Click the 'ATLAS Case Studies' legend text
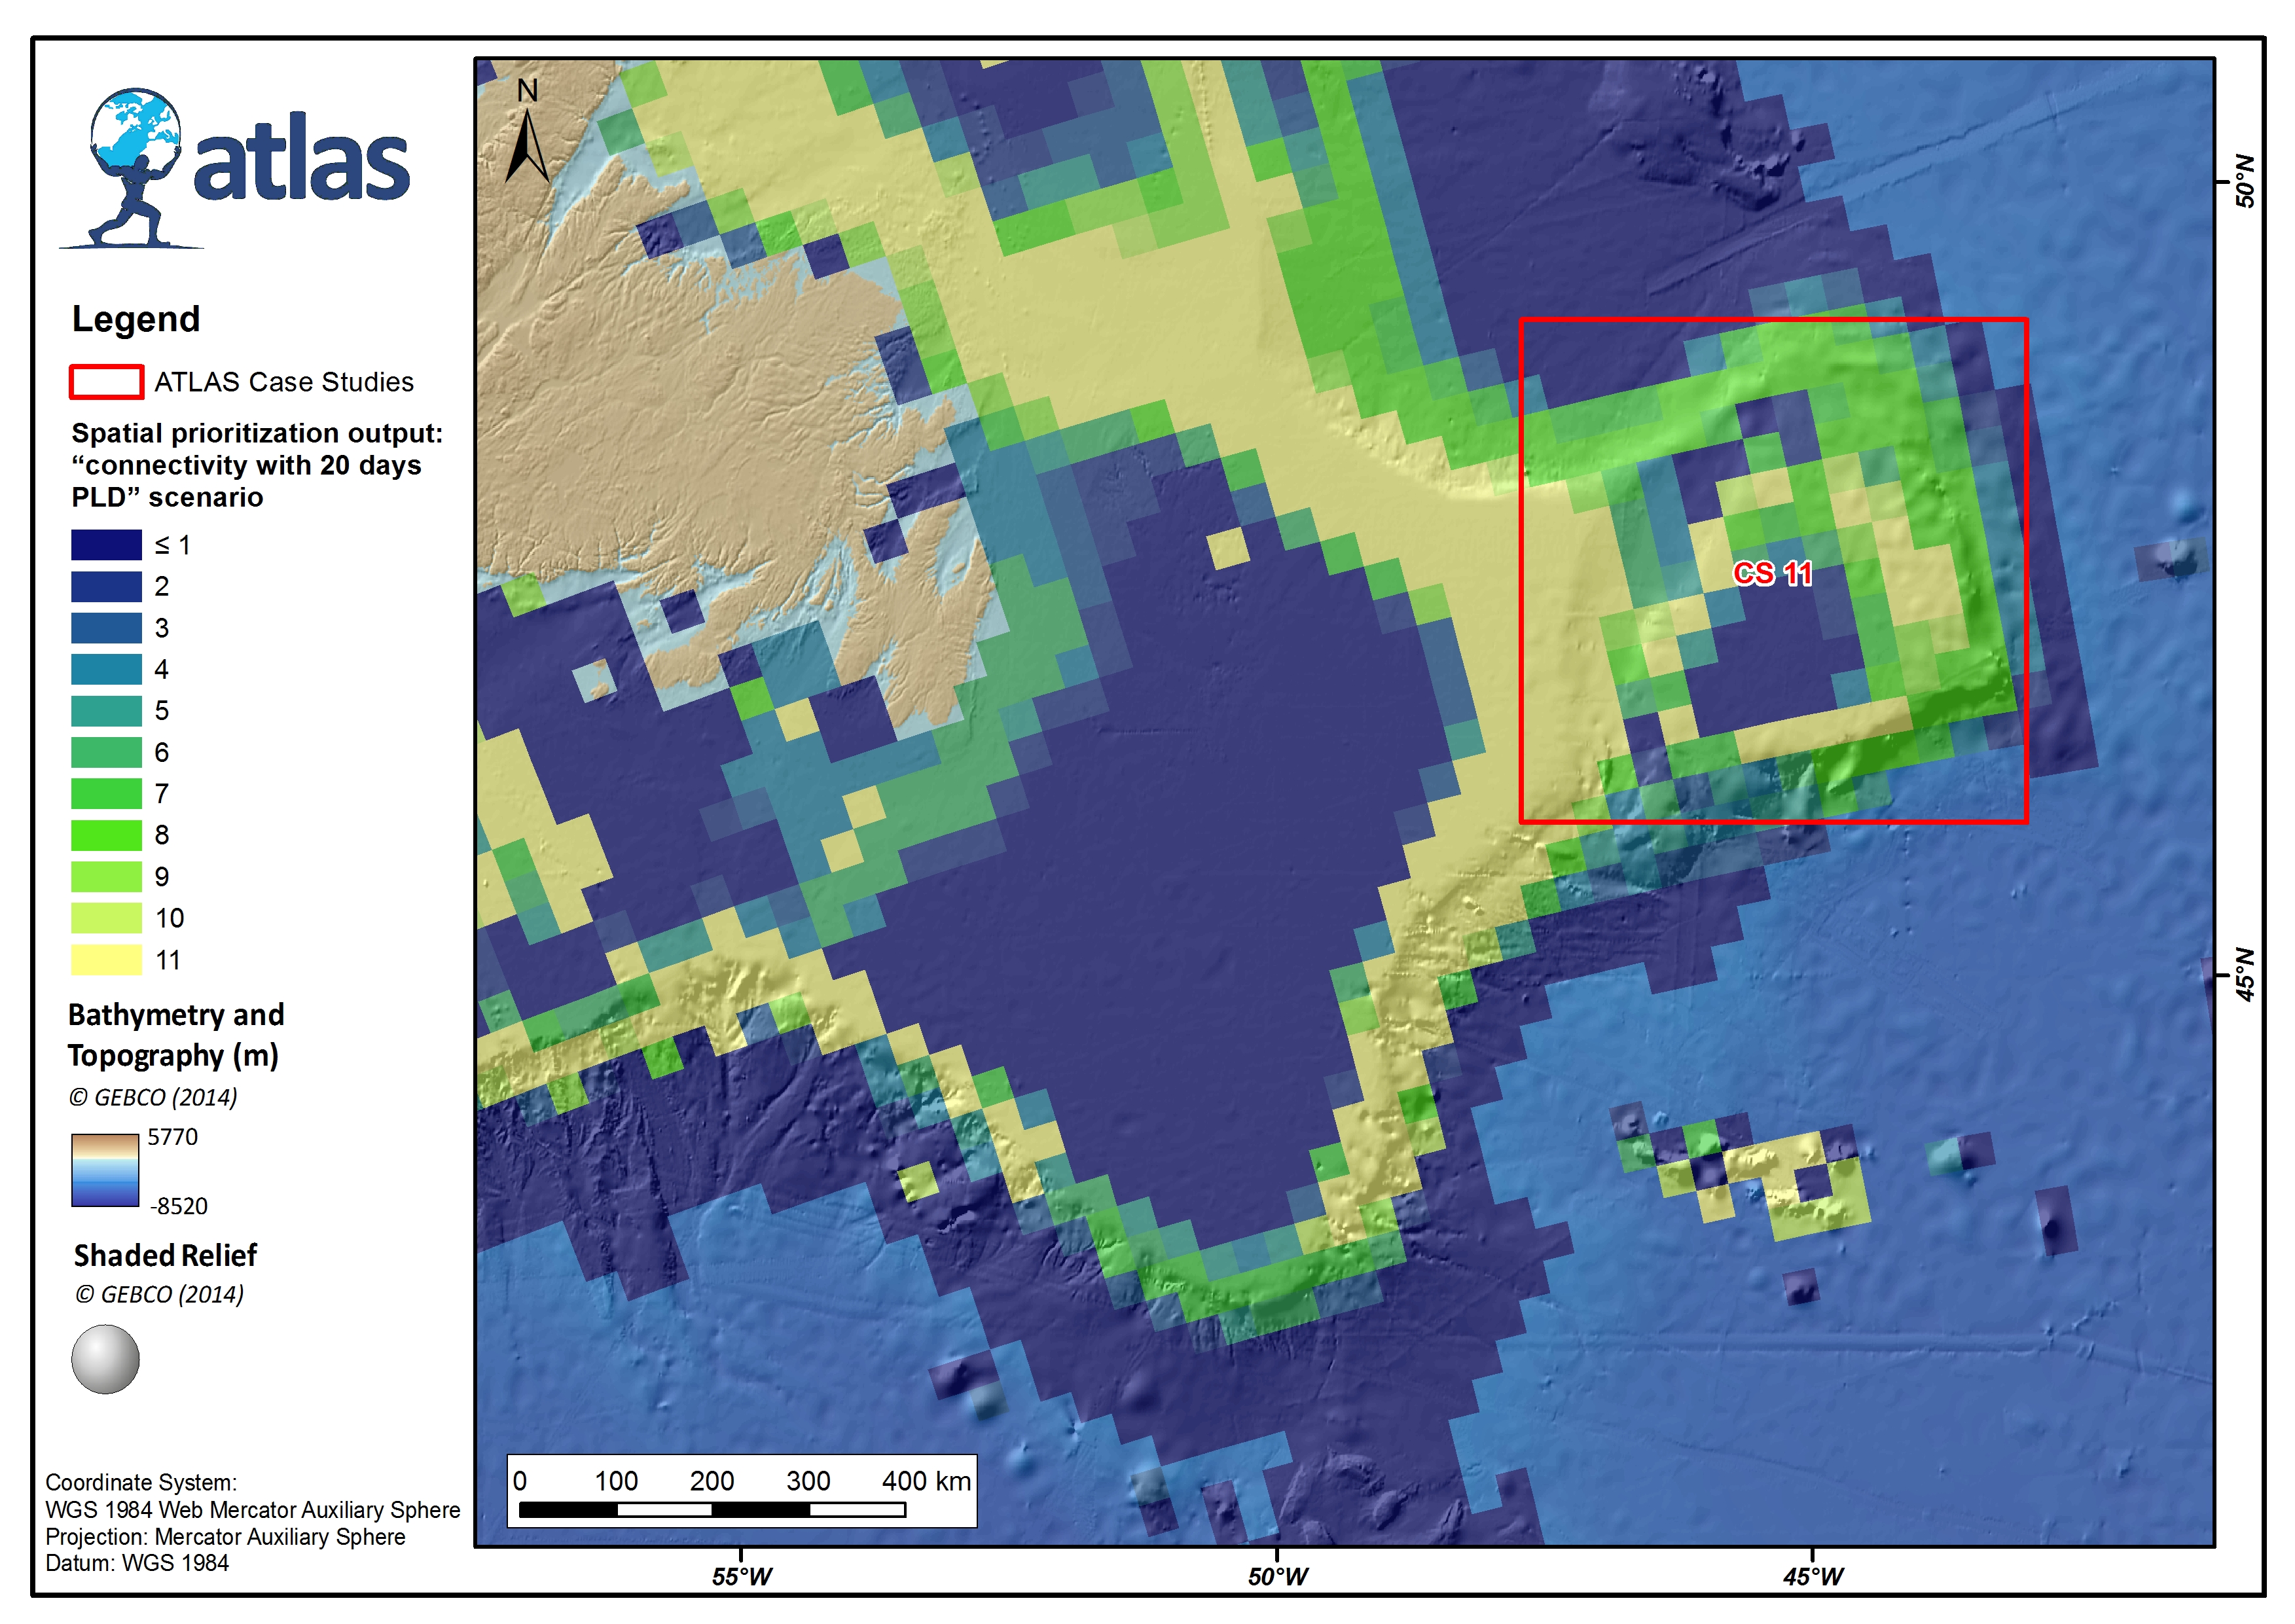The height and width of the screenshot is (1624, 2295). [284, 382]
